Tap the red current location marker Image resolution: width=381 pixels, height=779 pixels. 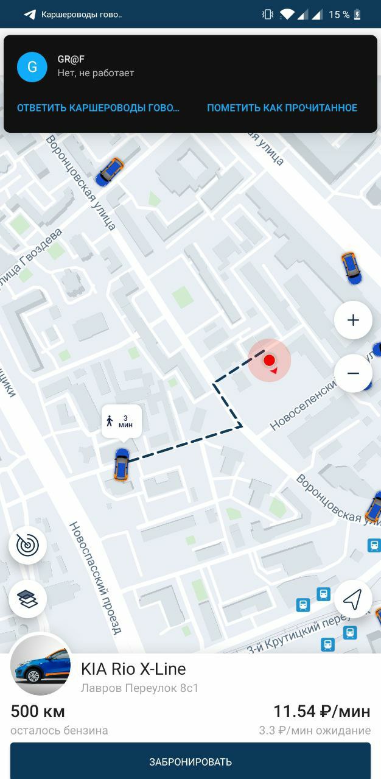pos(269,361)
